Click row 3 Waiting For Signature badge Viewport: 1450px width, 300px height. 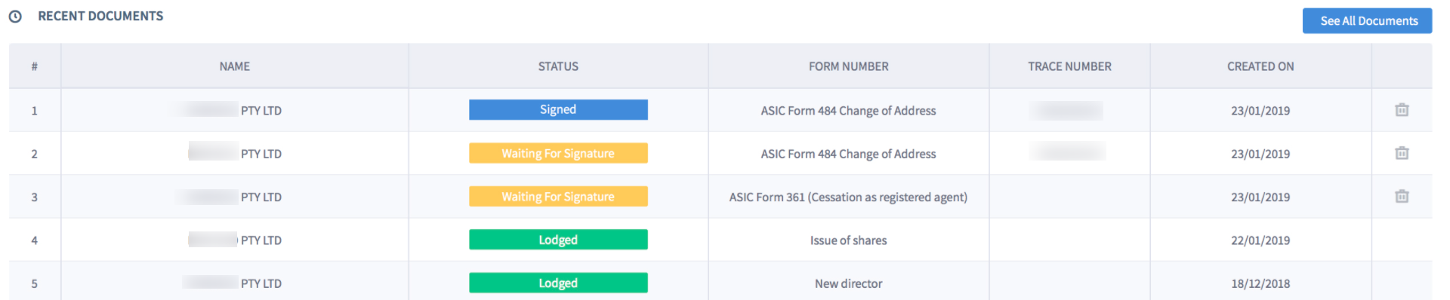point(558,197)
